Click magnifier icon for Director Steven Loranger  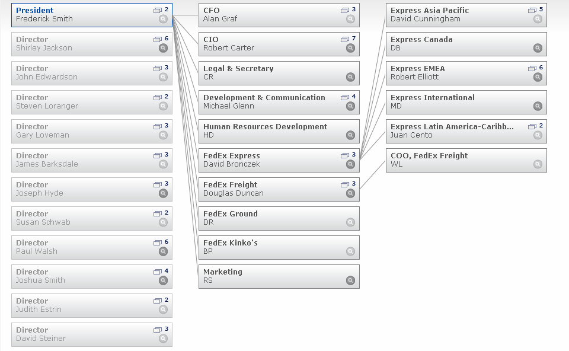click(x=164, y=106)
